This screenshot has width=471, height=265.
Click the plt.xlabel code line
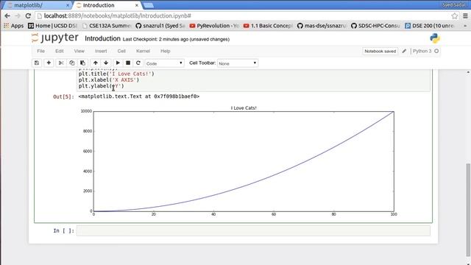pos(109,80)
